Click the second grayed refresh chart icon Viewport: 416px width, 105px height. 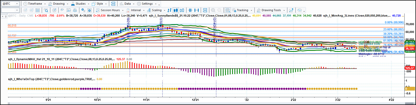(x=31, y=10)
